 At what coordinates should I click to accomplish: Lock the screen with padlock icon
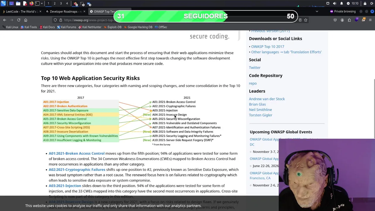click(365, 4)
